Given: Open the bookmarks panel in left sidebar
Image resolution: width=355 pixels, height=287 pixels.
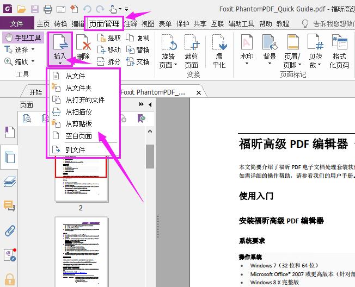Looking at the screenshot, I should (9, 133).
